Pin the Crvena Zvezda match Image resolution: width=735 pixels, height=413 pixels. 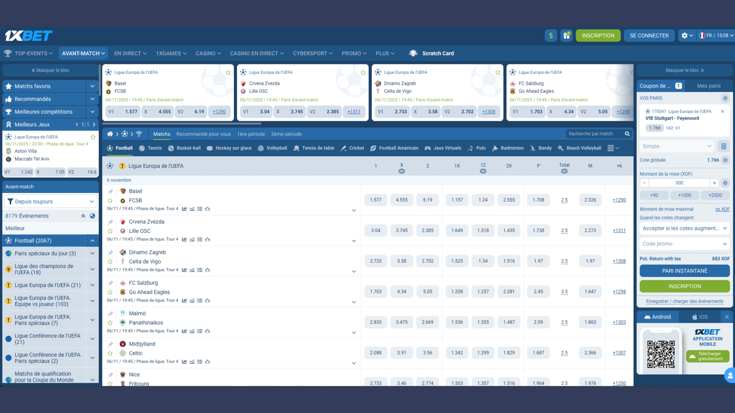110,222
